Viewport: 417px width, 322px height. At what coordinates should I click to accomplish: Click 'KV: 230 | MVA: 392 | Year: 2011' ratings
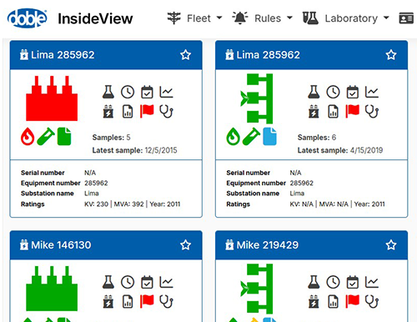133,204
